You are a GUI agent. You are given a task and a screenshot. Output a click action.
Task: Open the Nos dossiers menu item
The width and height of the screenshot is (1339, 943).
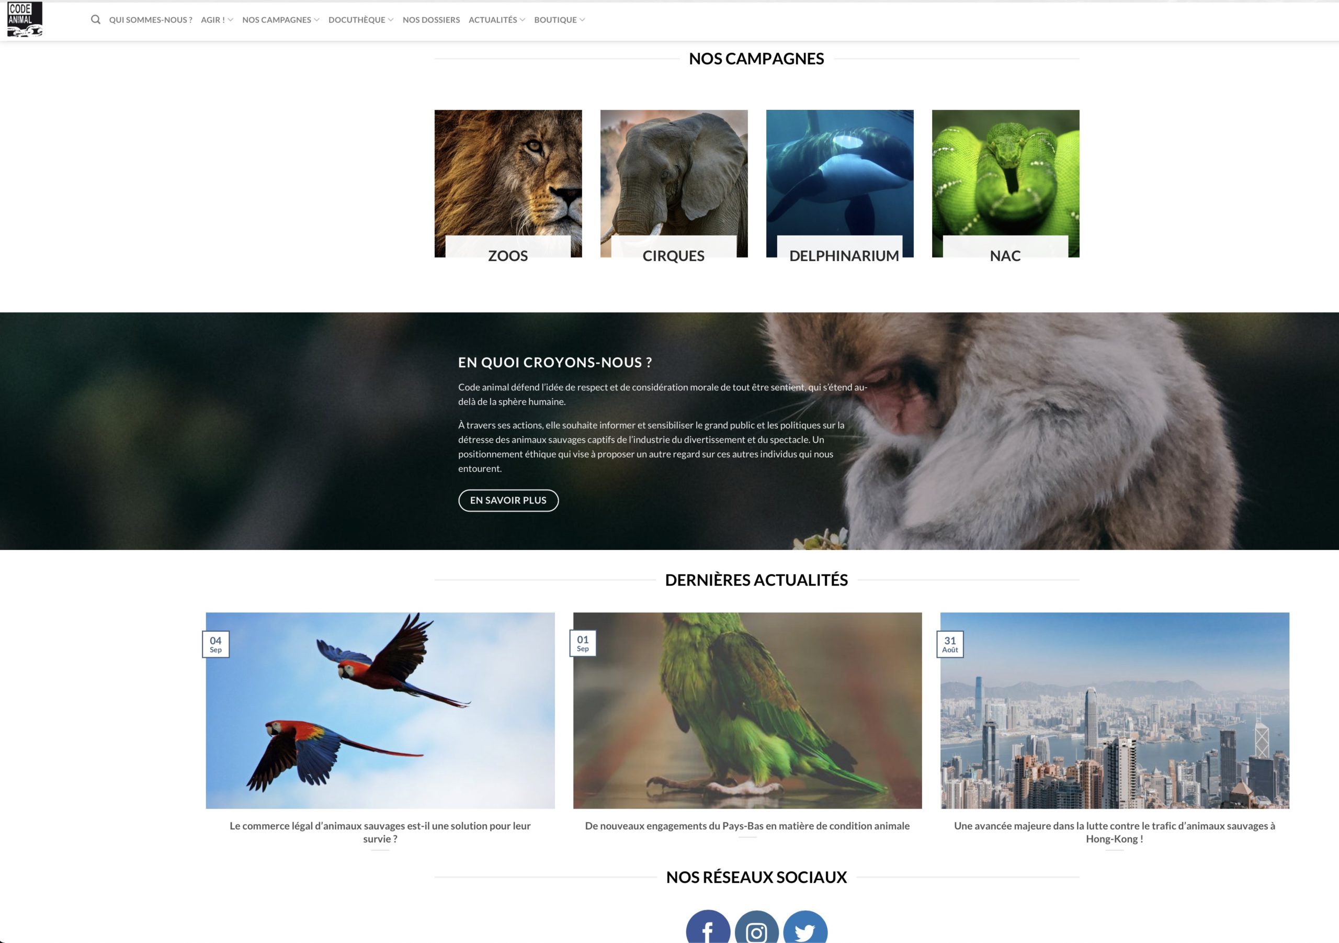click(431, 20)
